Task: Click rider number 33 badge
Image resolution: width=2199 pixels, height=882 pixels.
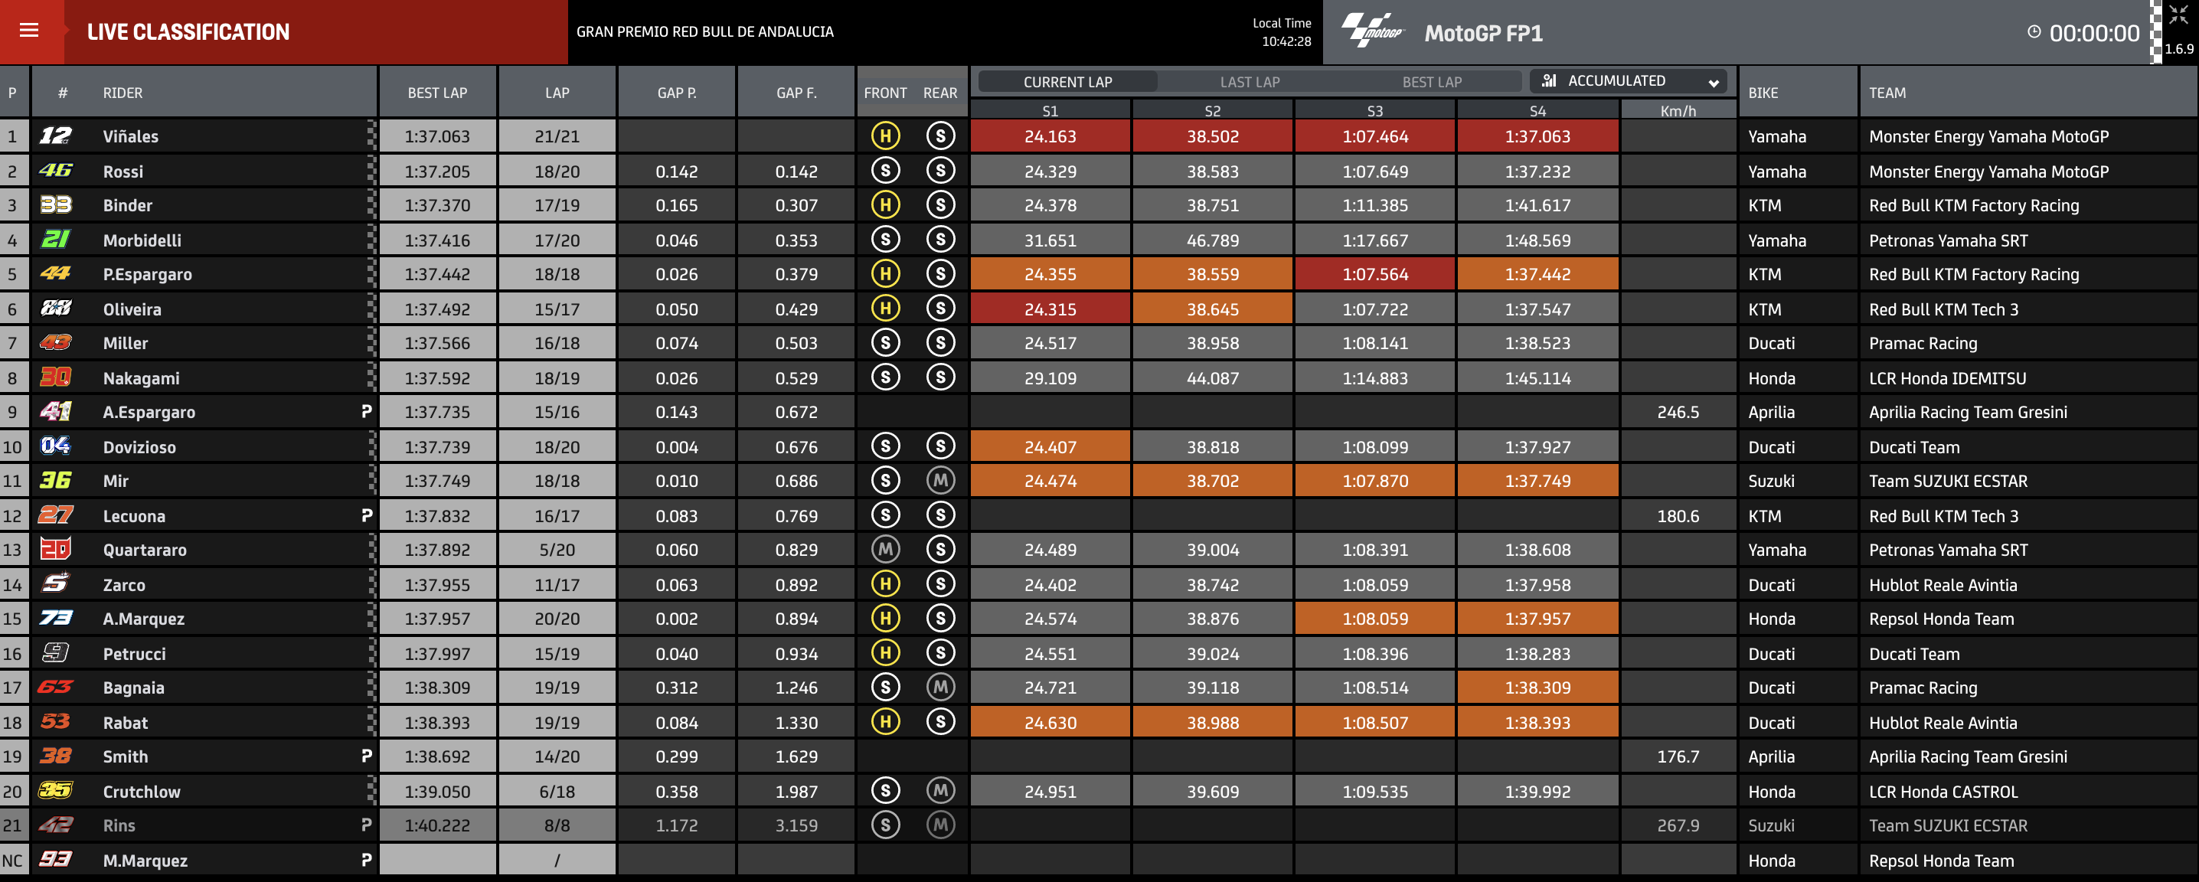Action: pyautogui.click(x=55, y=205)
